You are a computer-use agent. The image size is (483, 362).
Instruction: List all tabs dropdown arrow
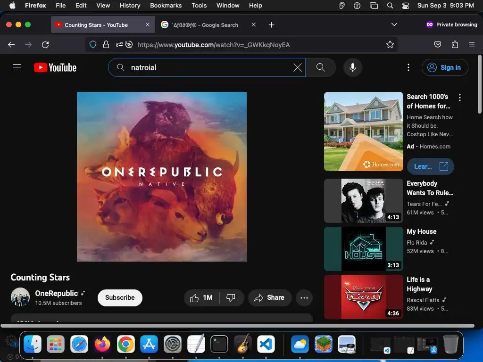394,25
